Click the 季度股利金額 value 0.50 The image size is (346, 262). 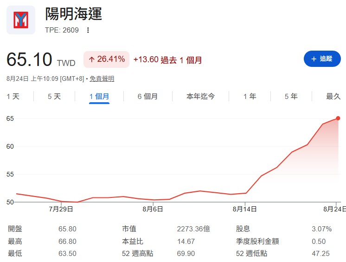tap(319, 241)
